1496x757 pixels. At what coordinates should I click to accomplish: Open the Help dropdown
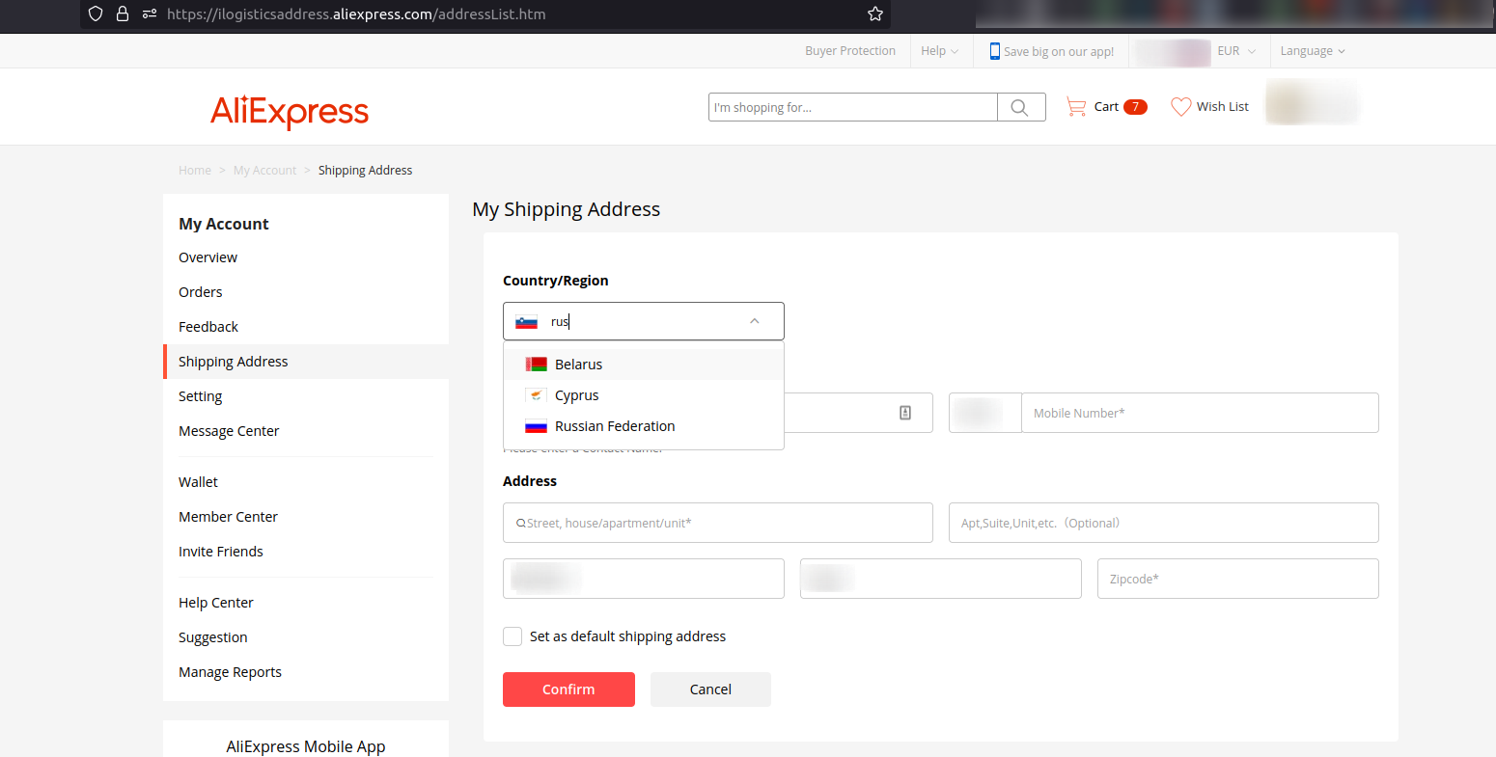pyautogui.click(x=939, y=51)
